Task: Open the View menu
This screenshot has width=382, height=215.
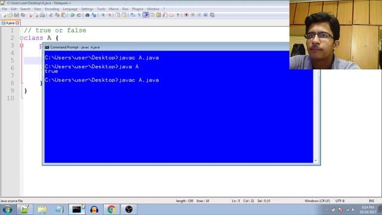Action: [37, 9]
